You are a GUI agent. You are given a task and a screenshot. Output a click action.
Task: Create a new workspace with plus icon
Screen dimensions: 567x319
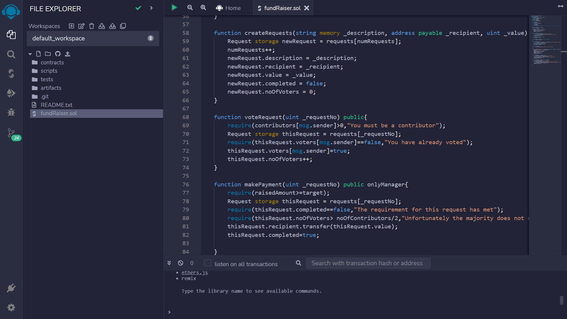coord(71,26)
